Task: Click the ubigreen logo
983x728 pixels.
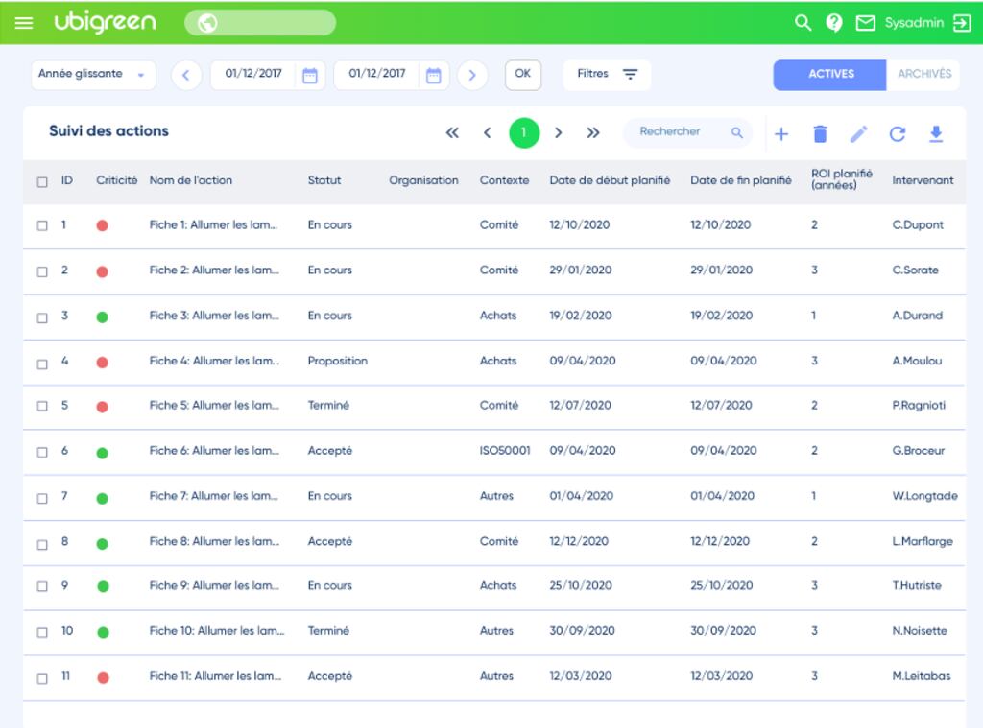Action: [106, 23]
